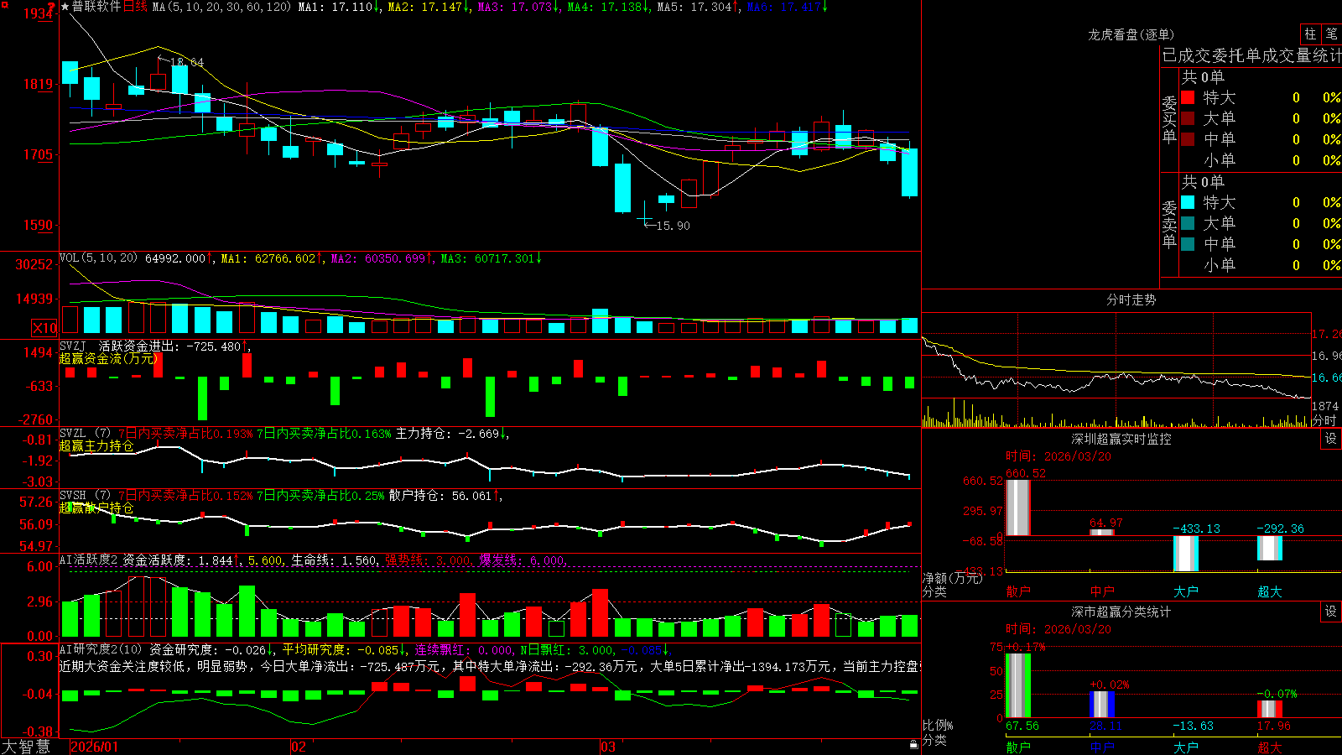Click the 超赢资金流(万元) label
This screenshot has height=755, width=1342.
[108, 358]
